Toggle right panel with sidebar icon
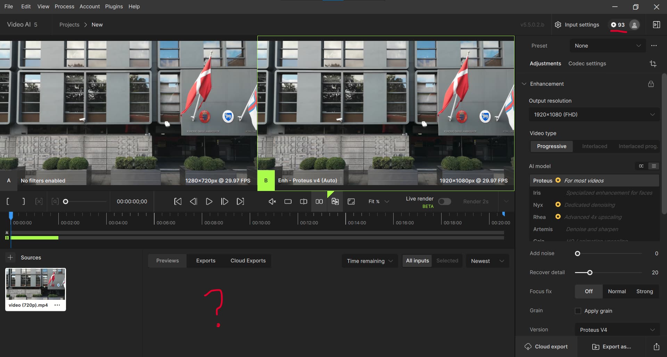Image resolution: width=667 pixels, height=357 pixels. (656, 25)
